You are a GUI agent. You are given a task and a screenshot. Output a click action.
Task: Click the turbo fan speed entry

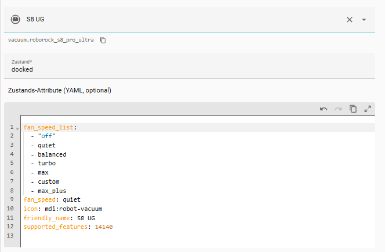[x=46, y=164]
